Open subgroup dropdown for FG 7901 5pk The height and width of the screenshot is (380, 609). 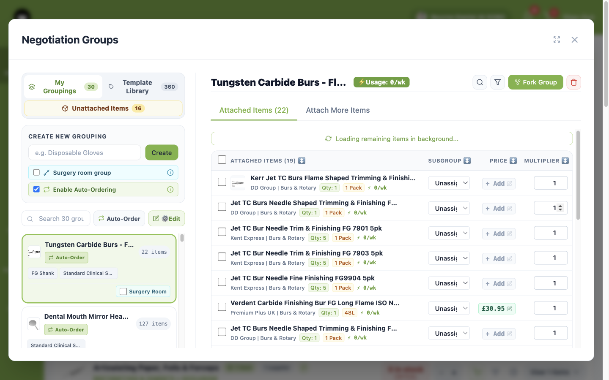coord(449,233)
